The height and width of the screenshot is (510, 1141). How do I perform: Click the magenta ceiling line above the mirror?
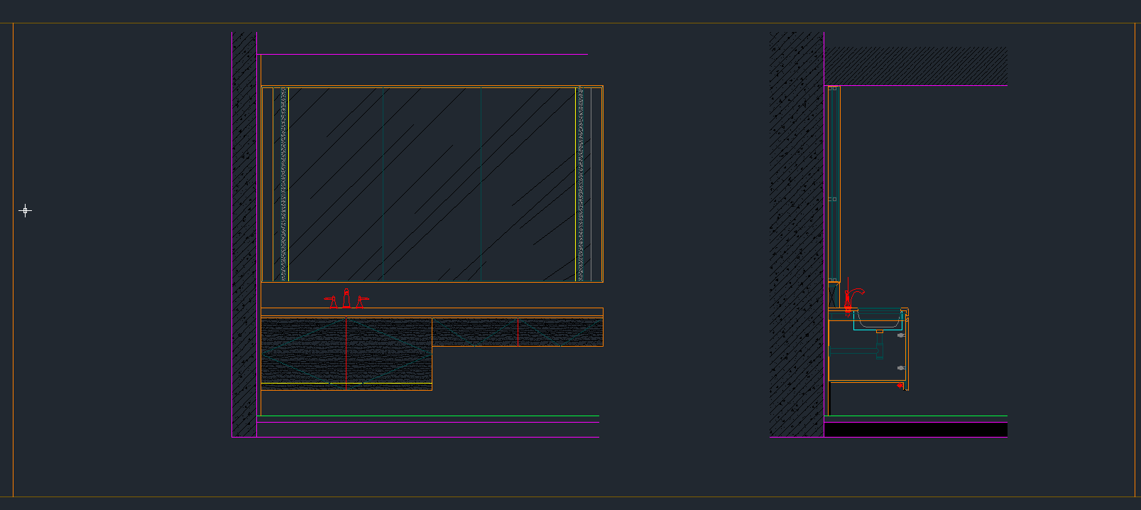[422, 54]
